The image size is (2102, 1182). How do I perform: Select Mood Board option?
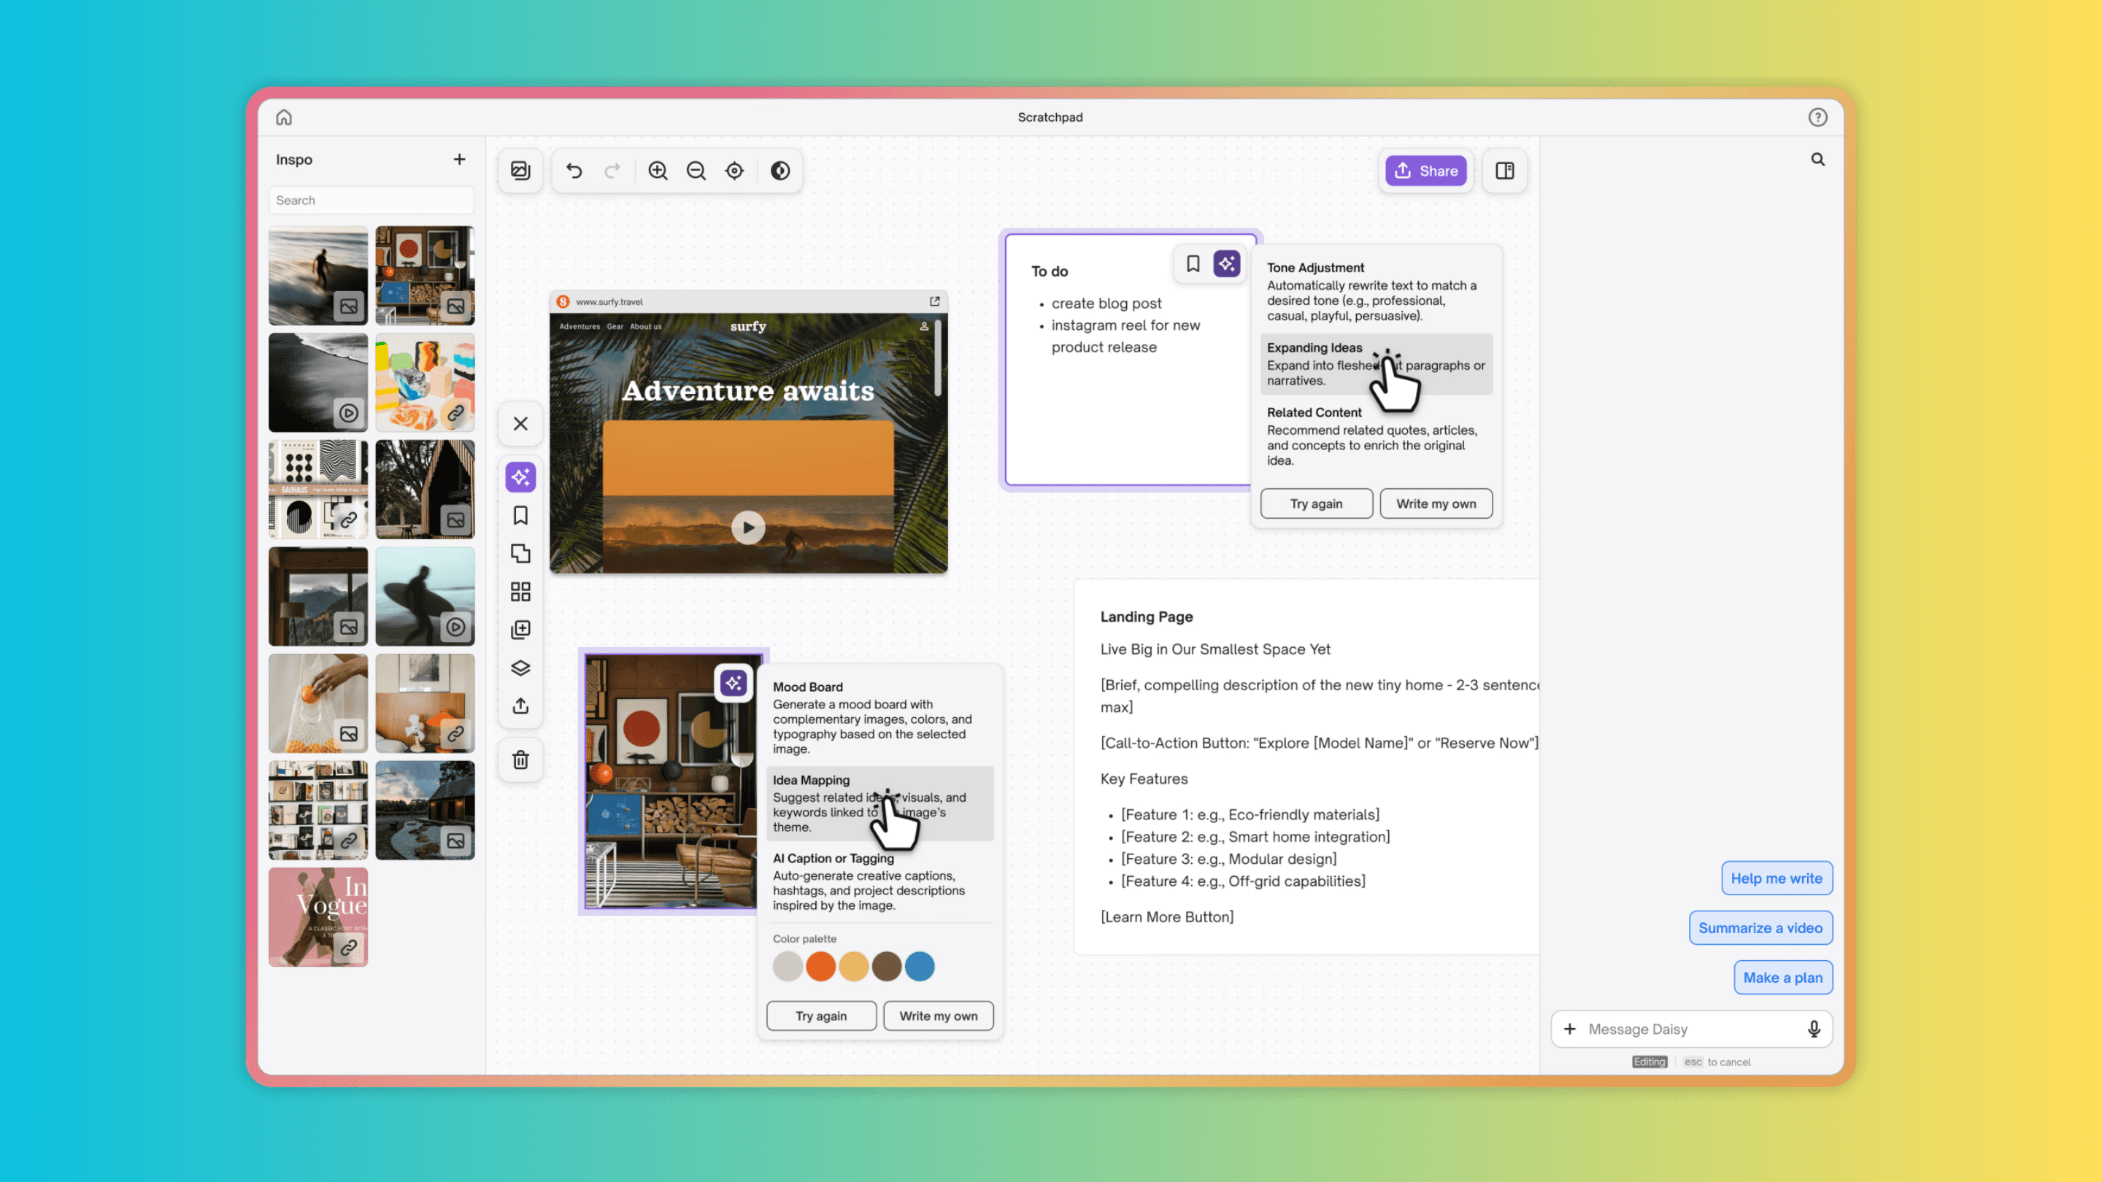(879, 718)
